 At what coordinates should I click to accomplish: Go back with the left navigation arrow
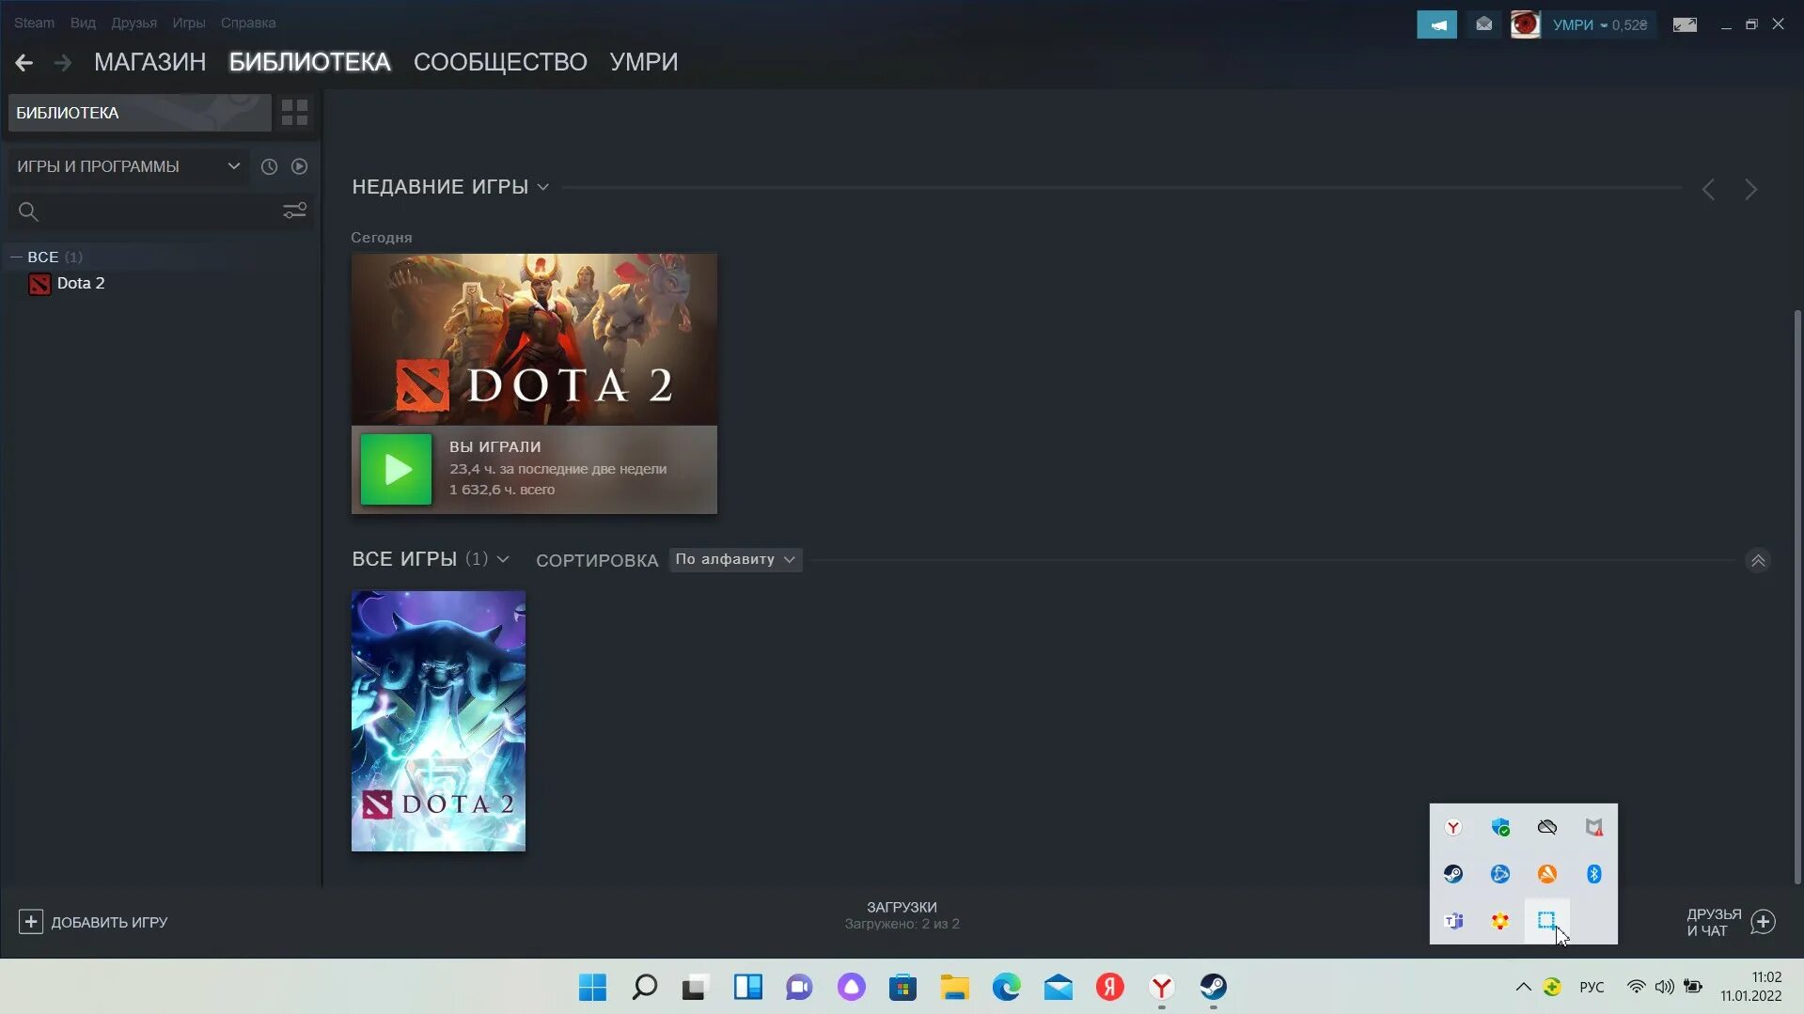click(x=24, y=63)
